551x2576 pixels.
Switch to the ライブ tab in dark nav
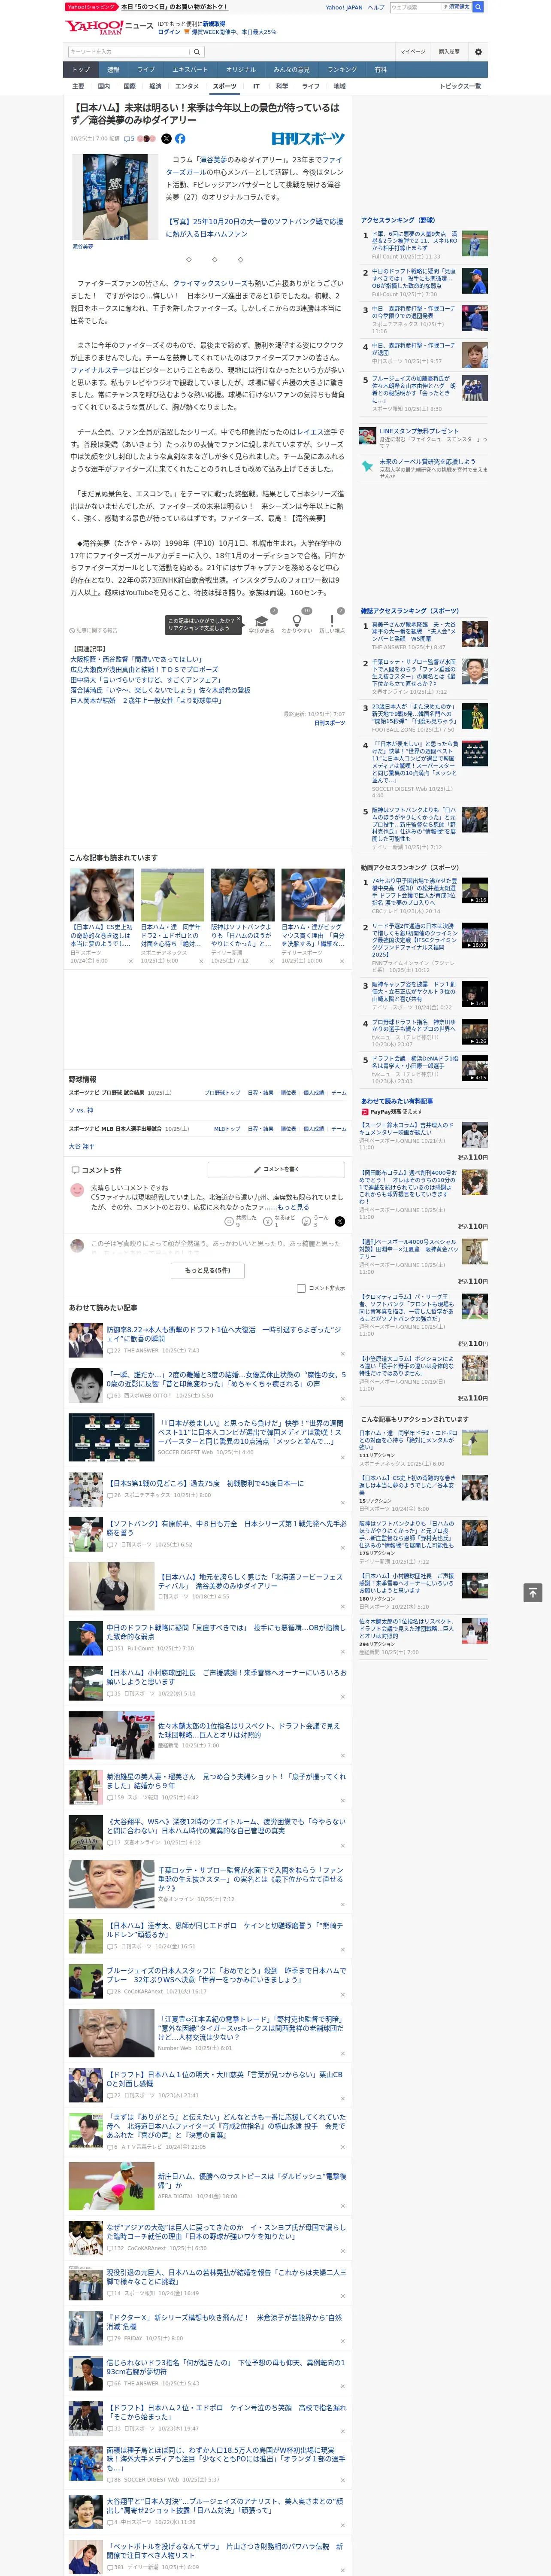(146, 70)
